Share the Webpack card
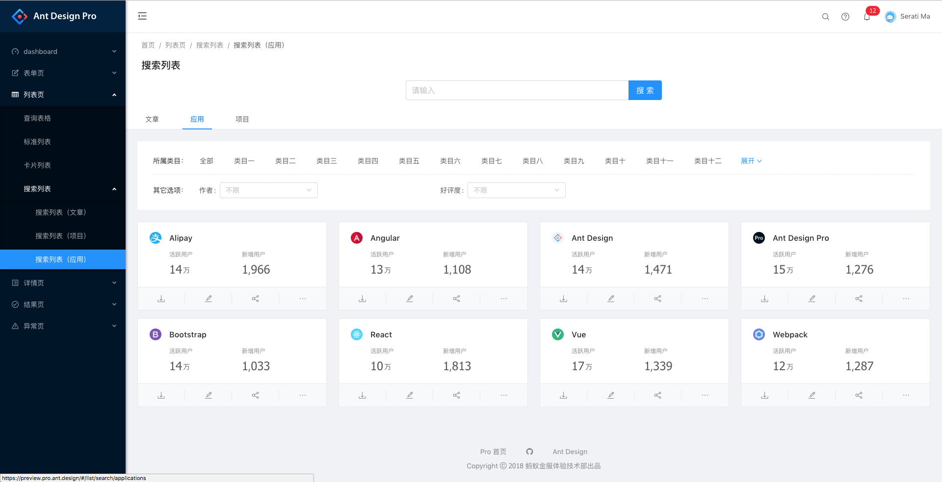 (x=859, y=395)
